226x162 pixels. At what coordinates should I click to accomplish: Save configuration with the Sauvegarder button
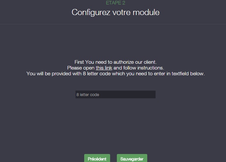point(132,159)
